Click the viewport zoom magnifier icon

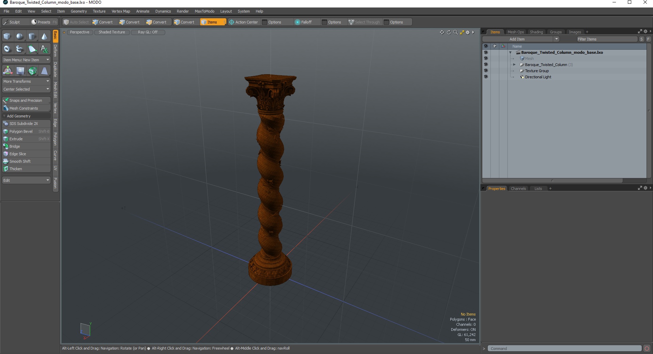tap(455, 32)
